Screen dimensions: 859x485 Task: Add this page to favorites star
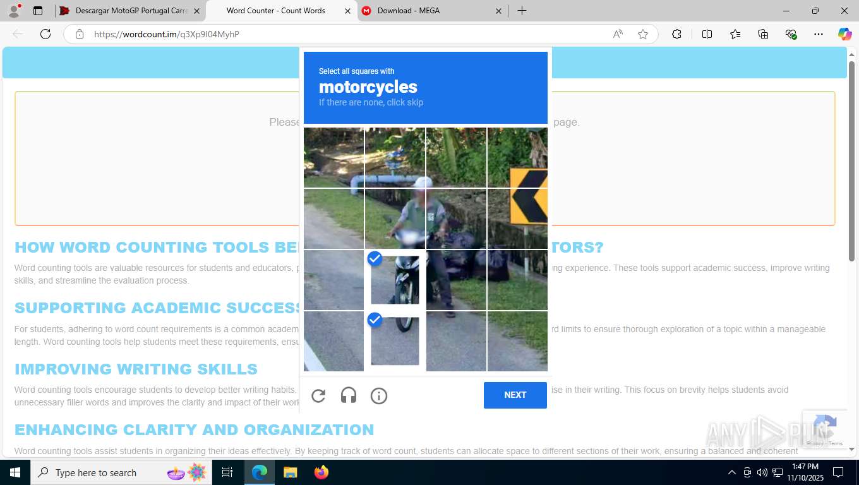pyautogui.click(x=643, y=34)
